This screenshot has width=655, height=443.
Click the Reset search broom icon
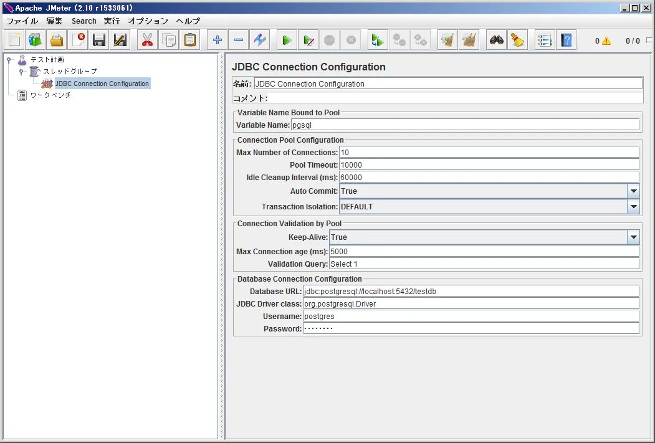point(517,40)
